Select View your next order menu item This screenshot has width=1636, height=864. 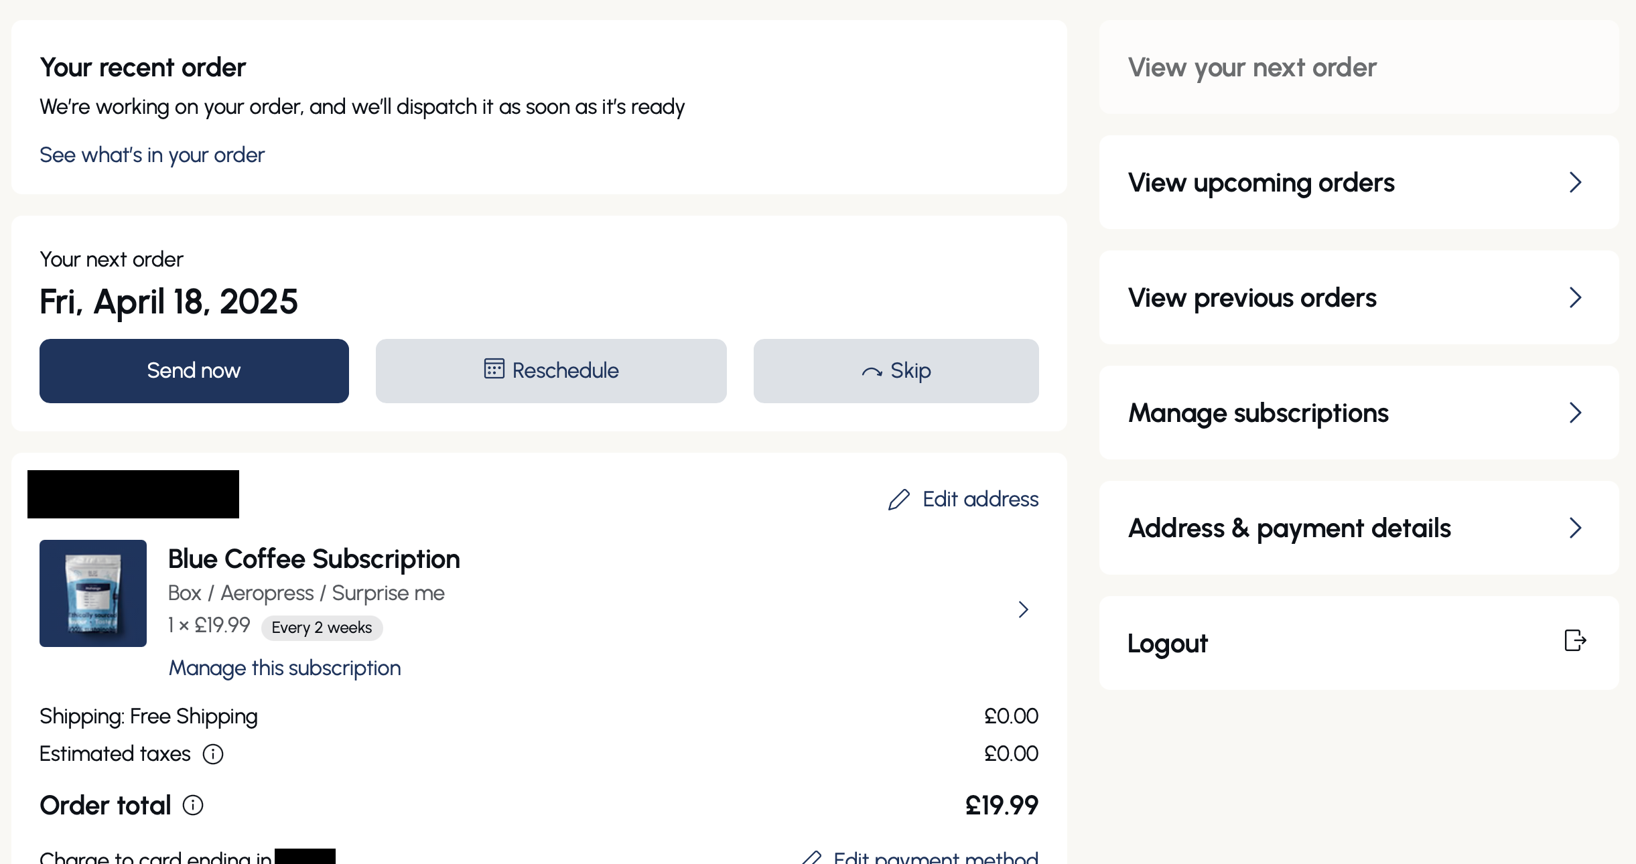(1359, 67)
